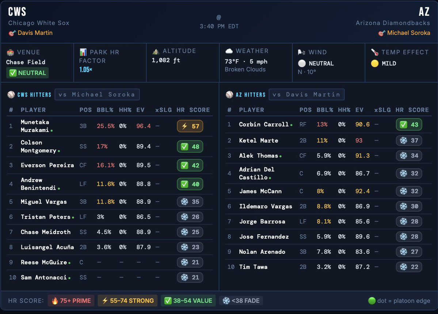Click the Chase Field venue name
Image resolution: width=438 pixels, height=314 pixels.
tap(26, 62)
